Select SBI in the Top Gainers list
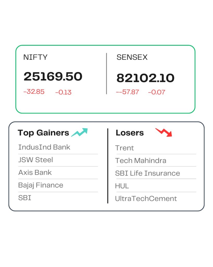Screen dimensions: 213x267 (x=25, y=198)
